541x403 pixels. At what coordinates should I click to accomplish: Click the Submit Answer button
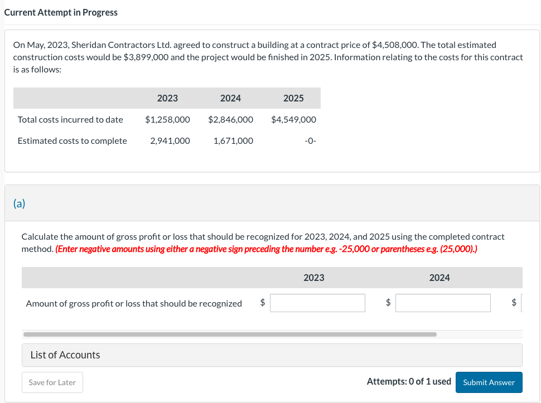[489, 382]
